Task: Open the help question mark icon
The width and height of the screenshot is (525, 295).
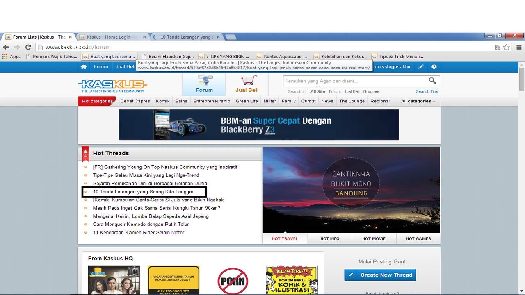Action: tap(434, 67)
